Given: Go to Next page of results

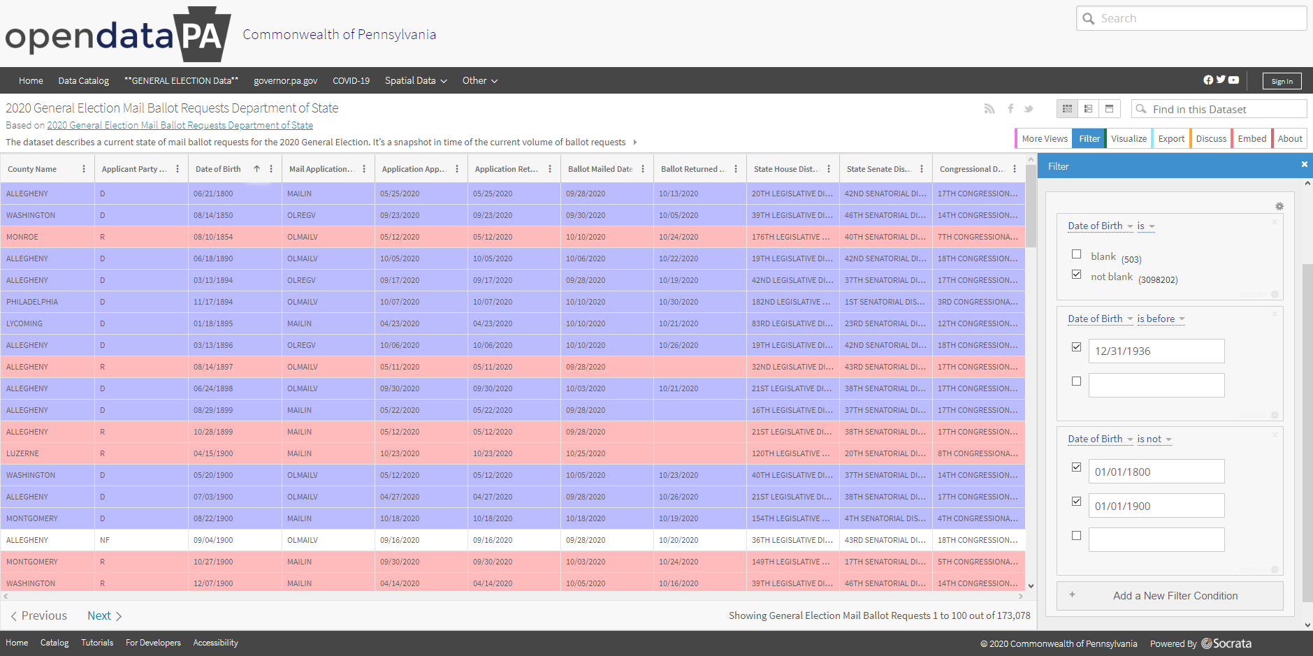Looking at the screenshot, I should coord(104,615).
